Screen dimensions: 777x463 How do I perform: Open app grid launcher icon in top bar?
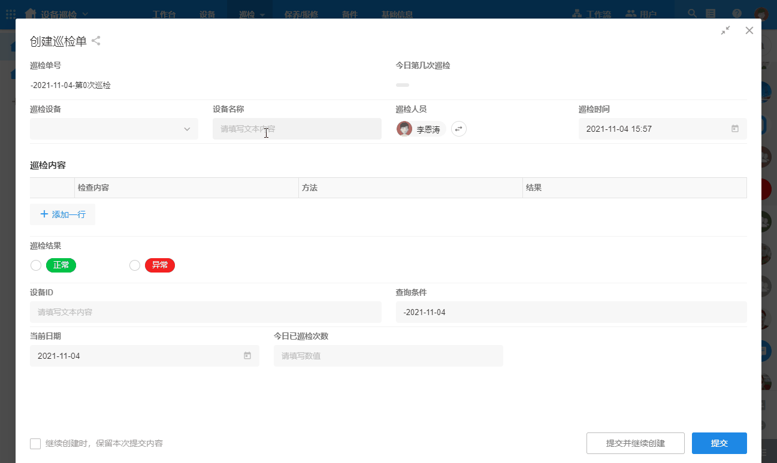(11, 13)
